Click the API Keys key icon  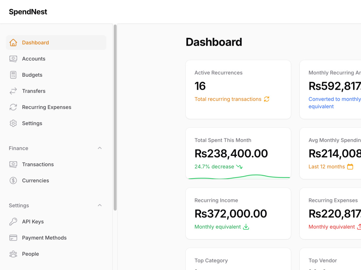[13, 221]
